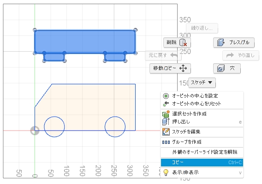Image resolution: width=262 pixels, height=184 pixels.
Task: Click the Move/Copy (移動/コピー) button
Action: [x=170, y=68]
